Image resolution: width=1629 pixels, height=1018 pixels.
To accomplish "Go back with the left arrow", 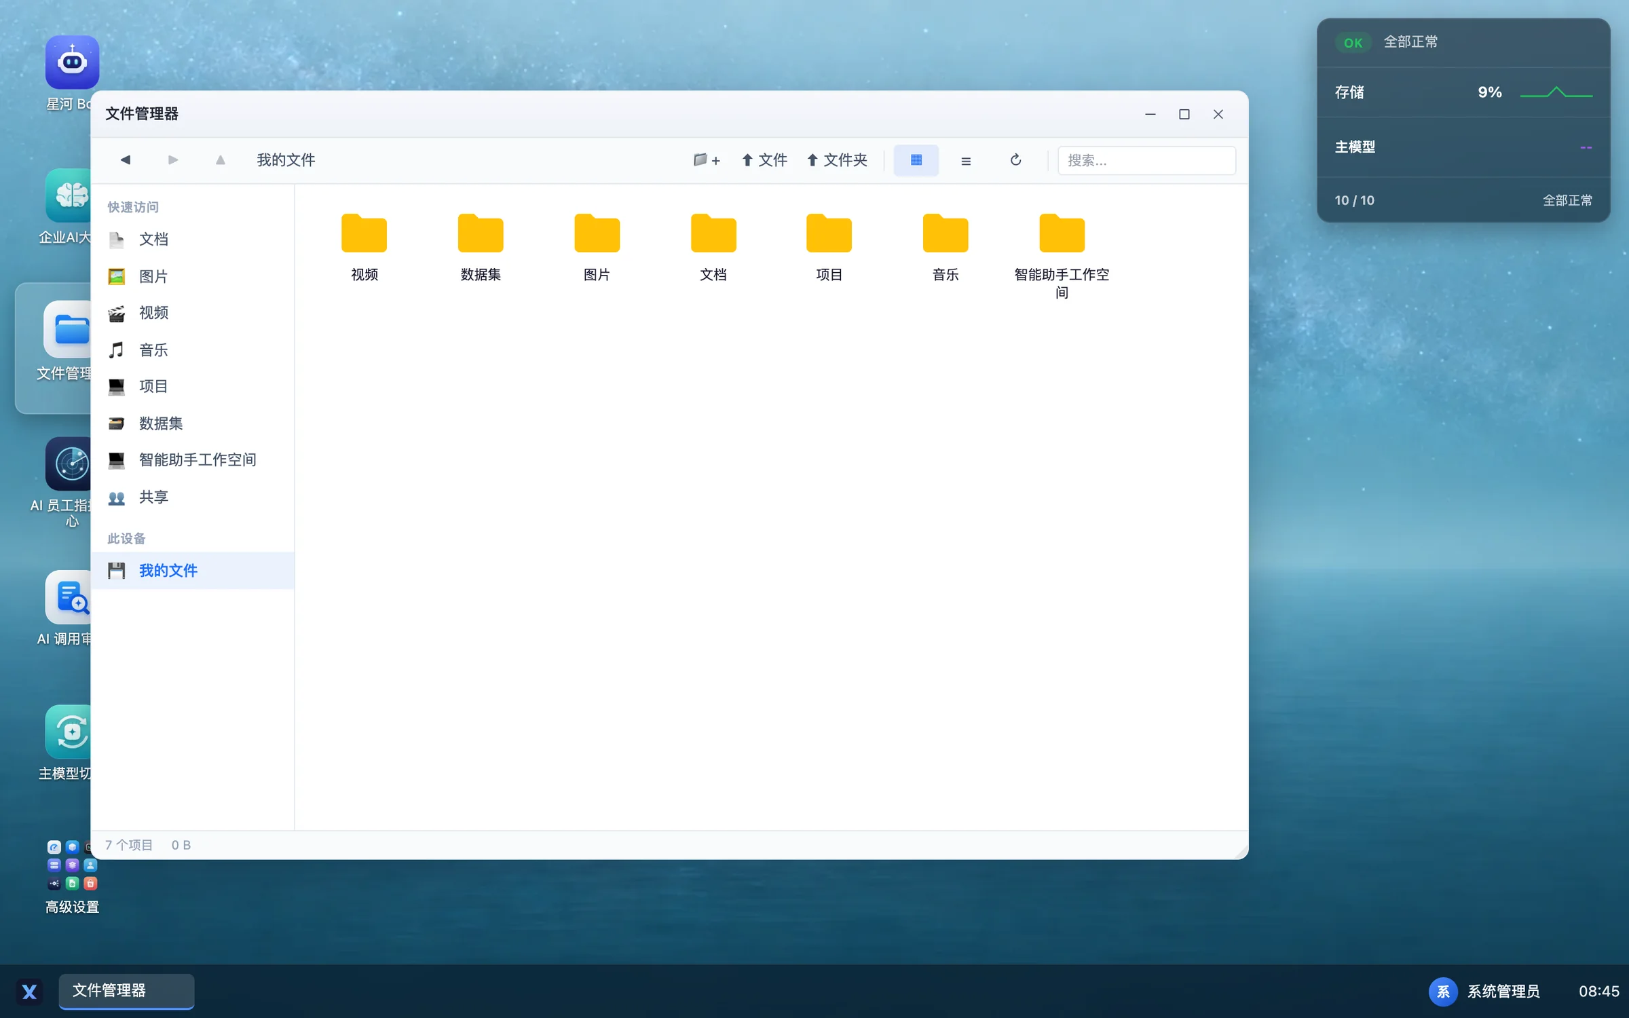I will [126, 160].
